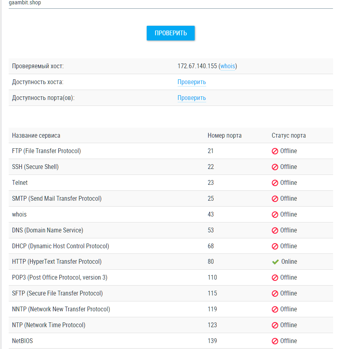The width and height of the screenshot is (339, 349).
Task: Click the NTP port 123 offline icon
Action: point(275,325)
